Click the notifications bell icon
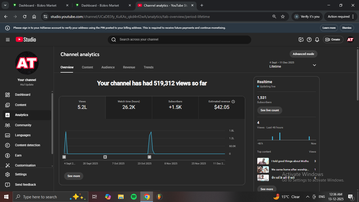Viewport: 359px width, 202px height. [x=317, y=39]
